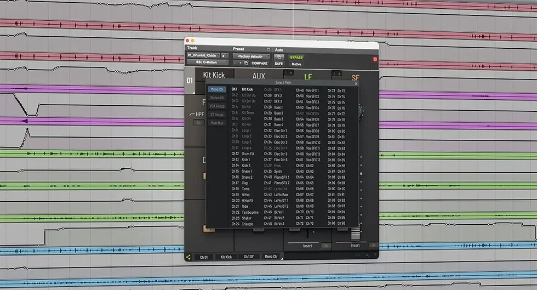The image size is (537, 290).
Task: Select Ch 45 Ld Vx DT 2 path
Action: [x=276, y=206]
